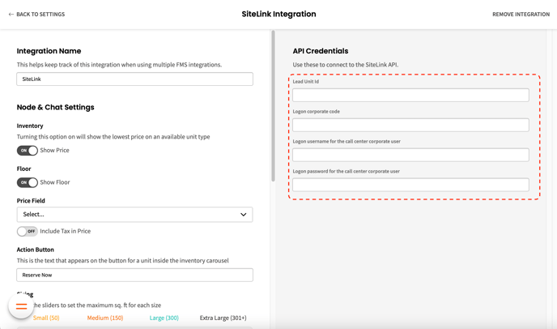
Task: Focus the Integration Name field
Action: tap(134, 79)
